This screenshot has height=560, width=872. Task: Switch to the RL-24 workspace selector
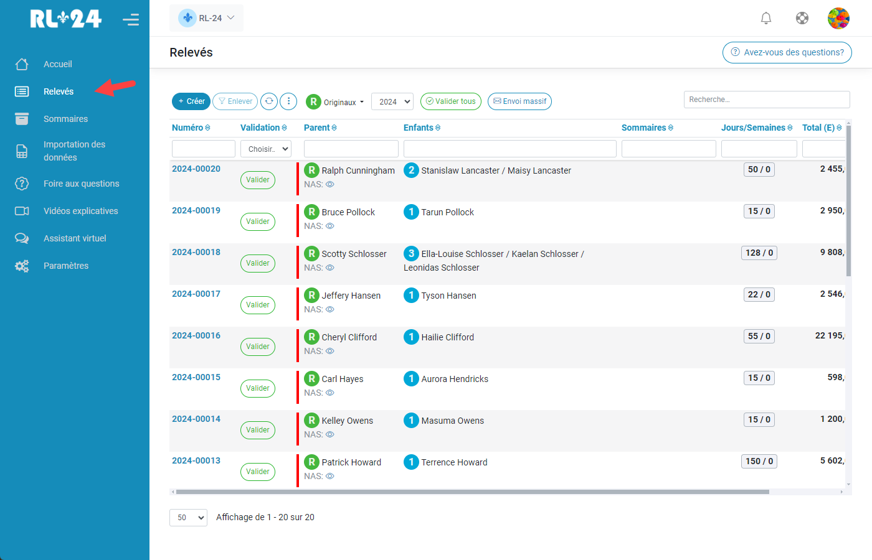[206, 17]
